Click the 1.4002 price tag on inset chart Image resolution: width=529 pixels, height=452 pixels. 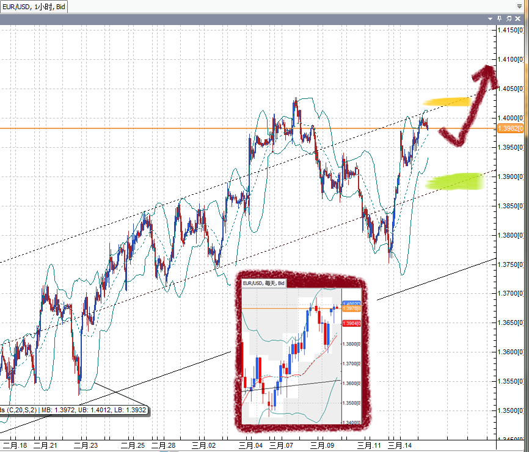pyautogui.click(x=352, y=302)
